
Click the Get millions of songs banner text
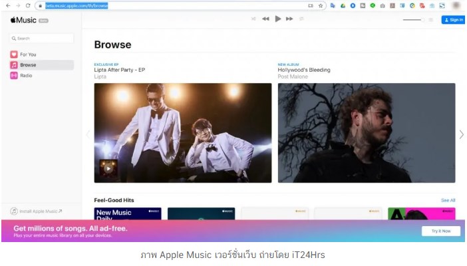tap(71, 229)
